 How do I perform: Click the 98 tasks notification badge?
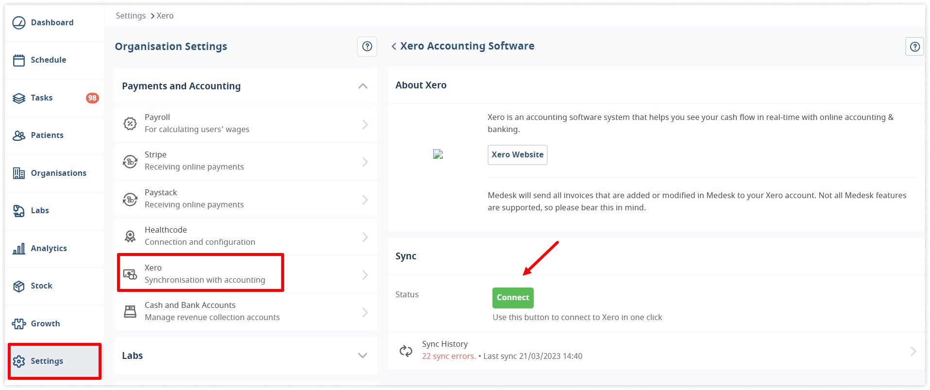pos(92,98)
